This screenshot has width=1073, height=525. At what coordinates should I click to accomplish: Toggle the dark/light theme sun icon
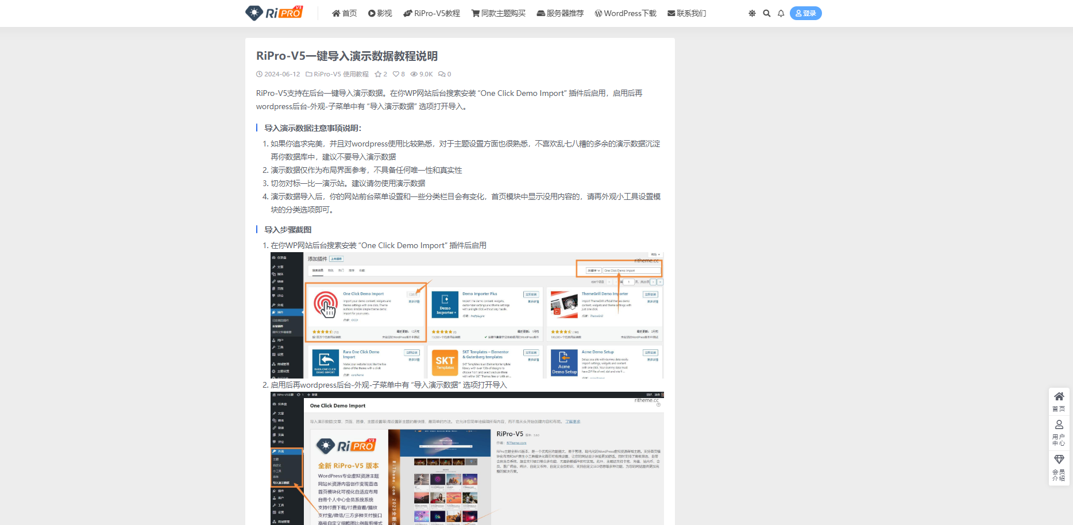tap(752, 13)
